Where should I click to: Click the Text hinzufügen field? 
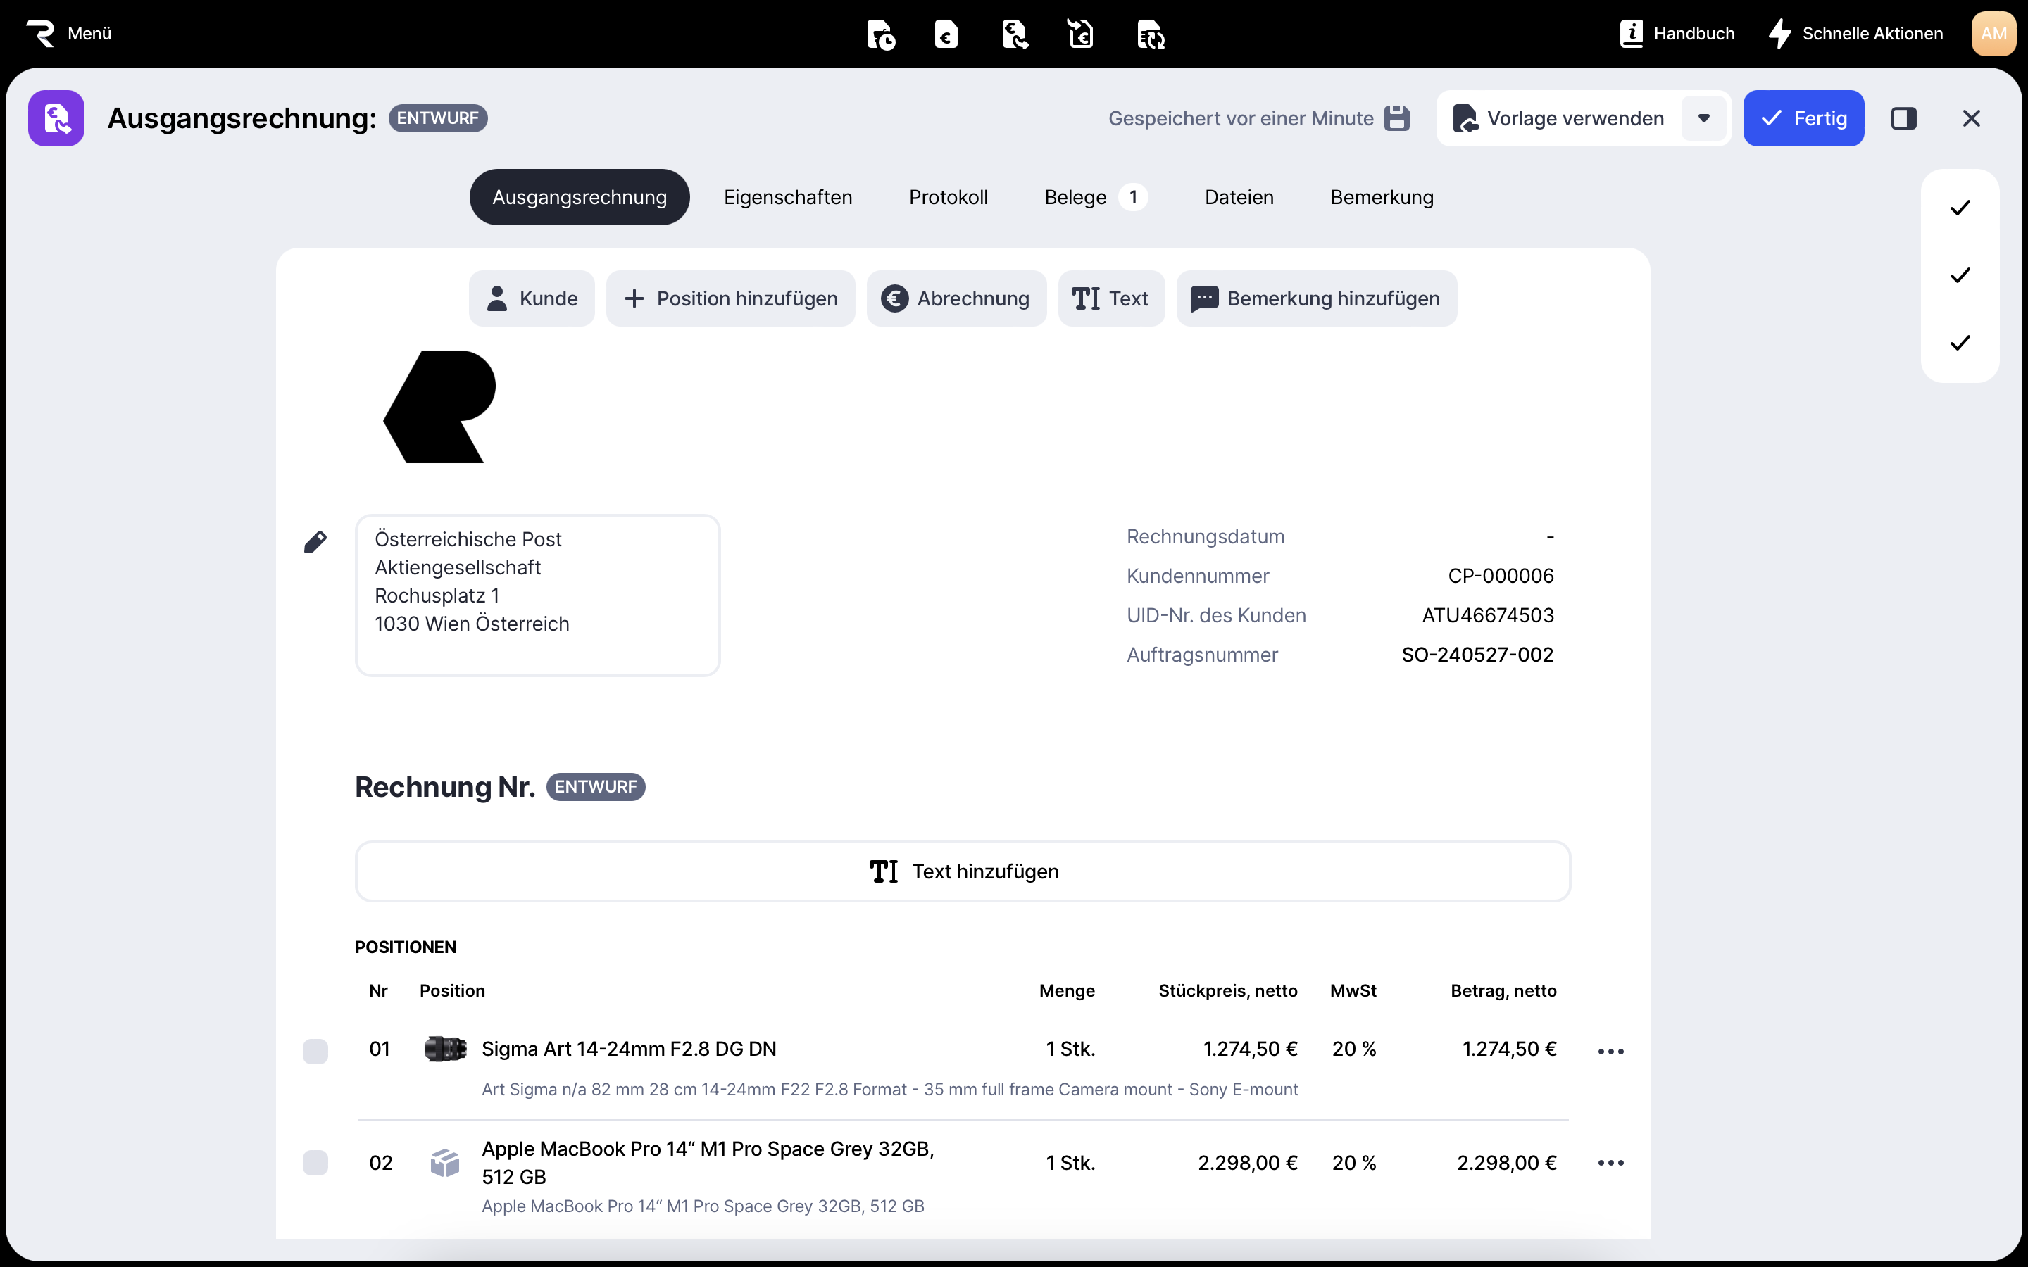point(963,871)
